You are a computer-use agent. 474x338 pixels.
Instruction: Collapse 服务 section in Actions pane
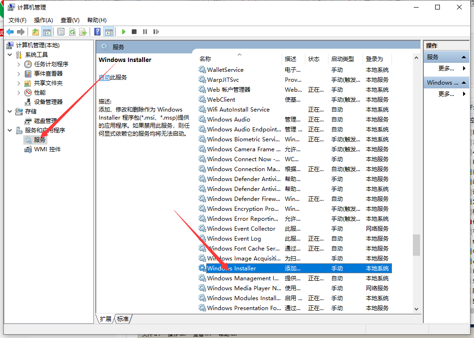click(x=464, y=57)
